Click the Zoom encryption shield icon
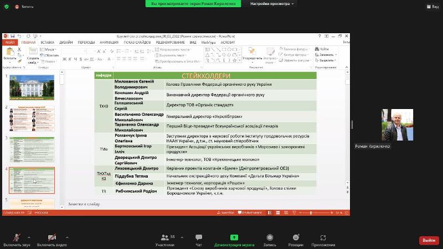Viewport: 443px width, 249px height. pos(7,7)
